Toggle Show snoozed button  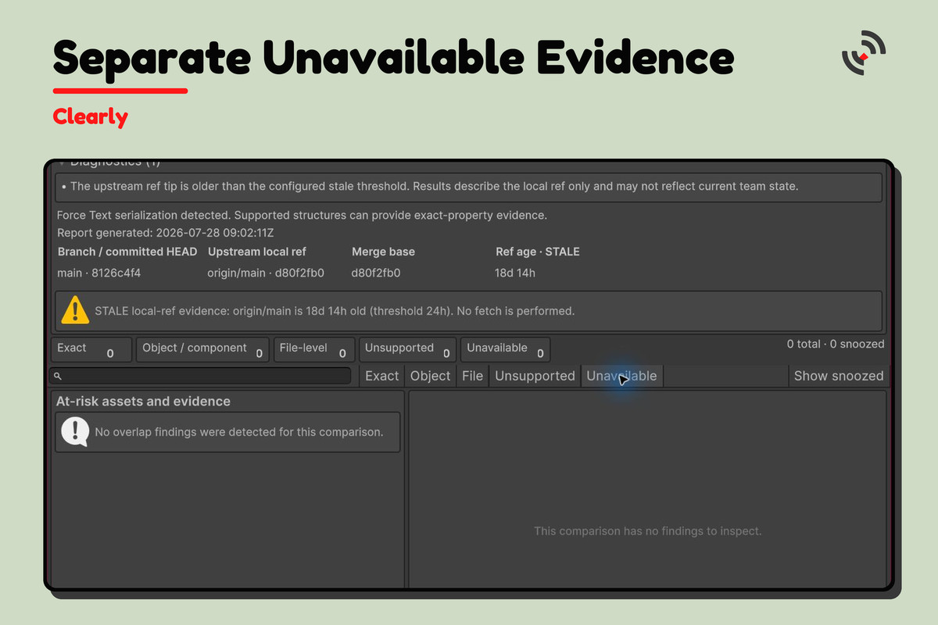click(838, 376)
